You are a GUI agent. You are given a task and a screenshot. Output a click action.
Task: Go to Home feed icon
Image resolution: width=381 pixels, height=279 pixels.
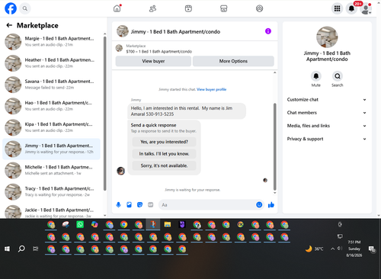coord(117,8)
